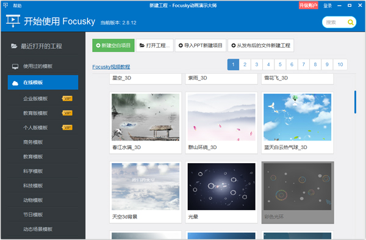The image size is (366, 240).
Task: Select the 光晕 template thumbnail
Action: (221, 186)
